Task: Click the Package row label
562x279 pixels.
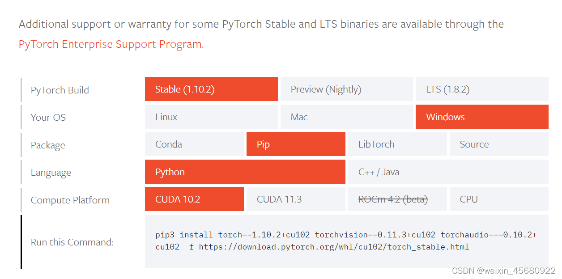Action: [x=48, y=145]
